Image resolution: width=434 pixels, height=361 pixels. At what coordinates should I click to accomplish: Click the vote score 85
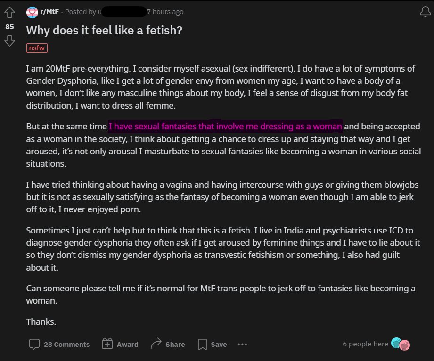(9, 27)
